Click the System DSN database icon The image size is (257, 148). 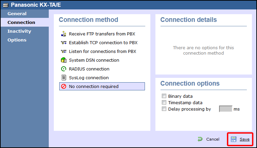click(x=63, y=60)
